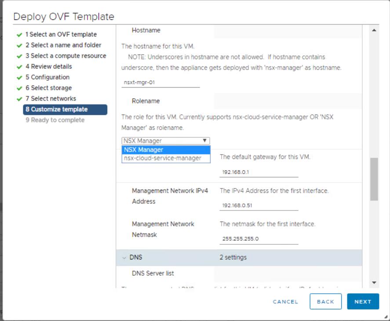Click the Management Network IPv4 Address label

pyautogui.click(x=170, y=196)
